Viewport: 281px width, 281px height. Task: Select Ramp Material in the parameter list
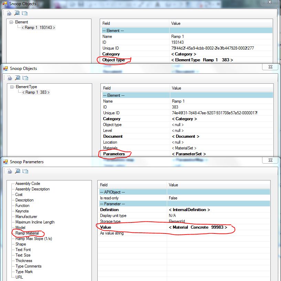point(27,233)
